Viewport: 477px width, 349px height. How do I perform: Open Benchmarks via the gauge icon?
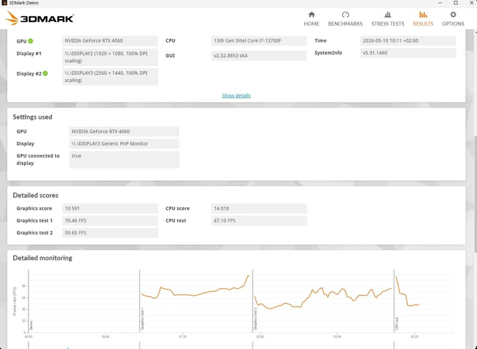coord(345,14)
